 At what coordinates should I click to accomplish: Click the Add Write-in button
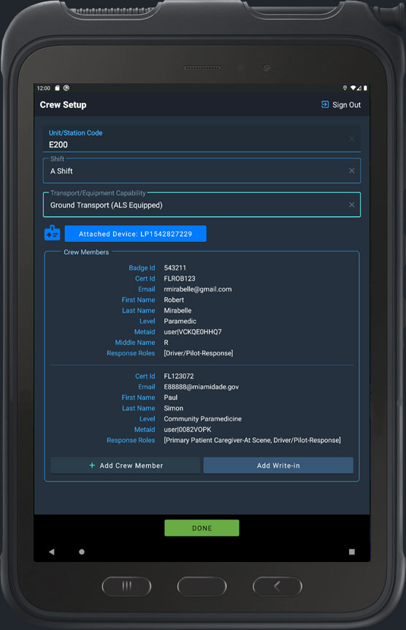(x=278, y=466)
